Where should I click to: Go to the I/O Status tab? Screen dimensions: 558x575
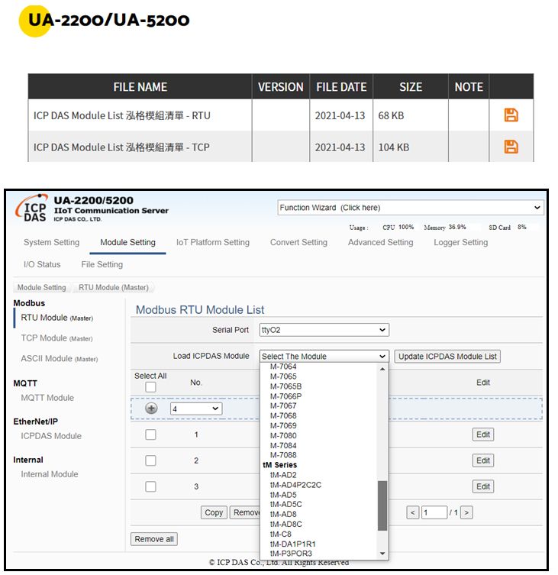[42, 264]
